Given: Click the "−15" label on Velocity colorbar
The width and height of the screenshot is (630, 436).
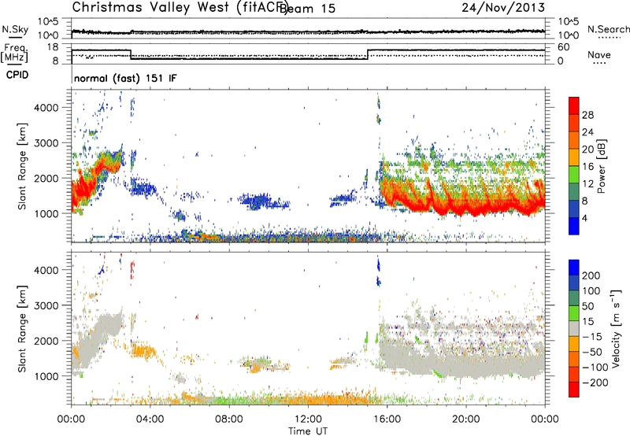Looking at the screenshot, I should pos(591,336).
